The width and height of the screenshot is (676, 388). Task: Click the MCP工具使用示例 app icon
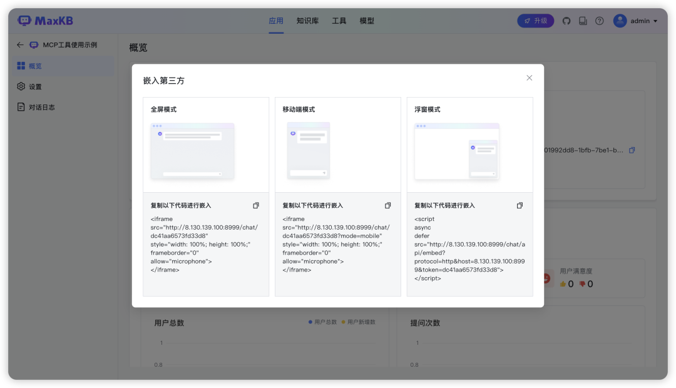[x=34, y=45]
